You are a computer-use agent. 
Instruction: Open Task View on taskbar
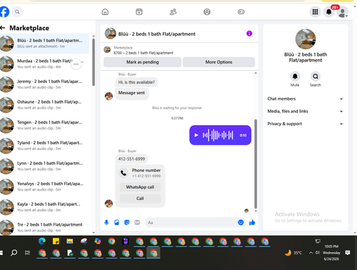click(28, 253)
